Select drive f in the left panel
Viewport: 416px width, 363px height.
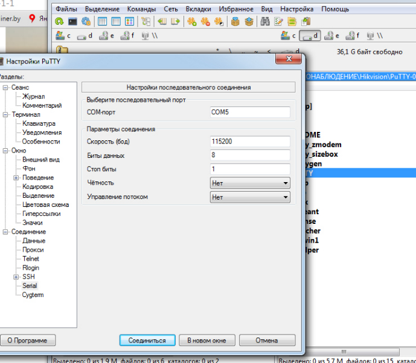(x=127, y=36)
